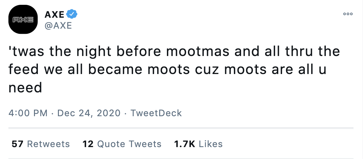Click the 1.7K like count figure
The image size is (363, 159).
tap(184, 144)
